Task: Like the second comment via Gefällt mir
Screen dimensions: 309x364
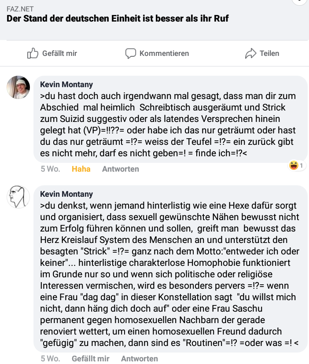Action: [x=91, y=358]
